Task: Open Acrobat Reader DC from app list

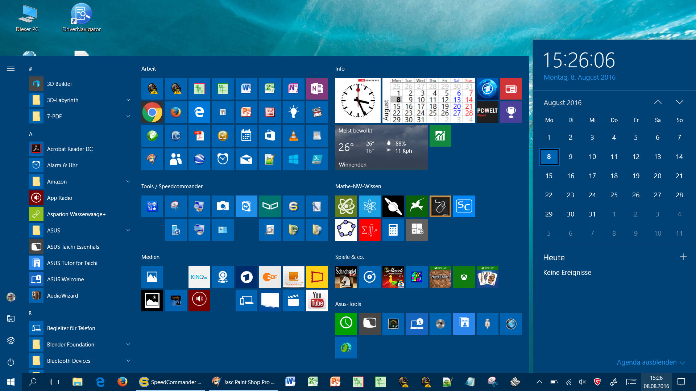Action: tap(70, 149)
